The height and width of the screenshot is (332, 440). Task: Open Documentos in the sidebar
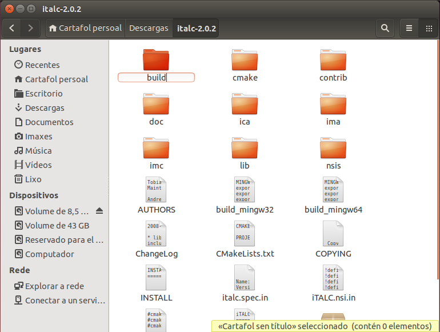click(54, 122)
